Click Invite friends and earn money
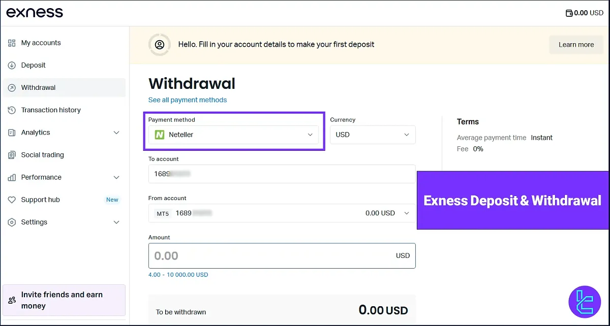 (x=62, y=300)
